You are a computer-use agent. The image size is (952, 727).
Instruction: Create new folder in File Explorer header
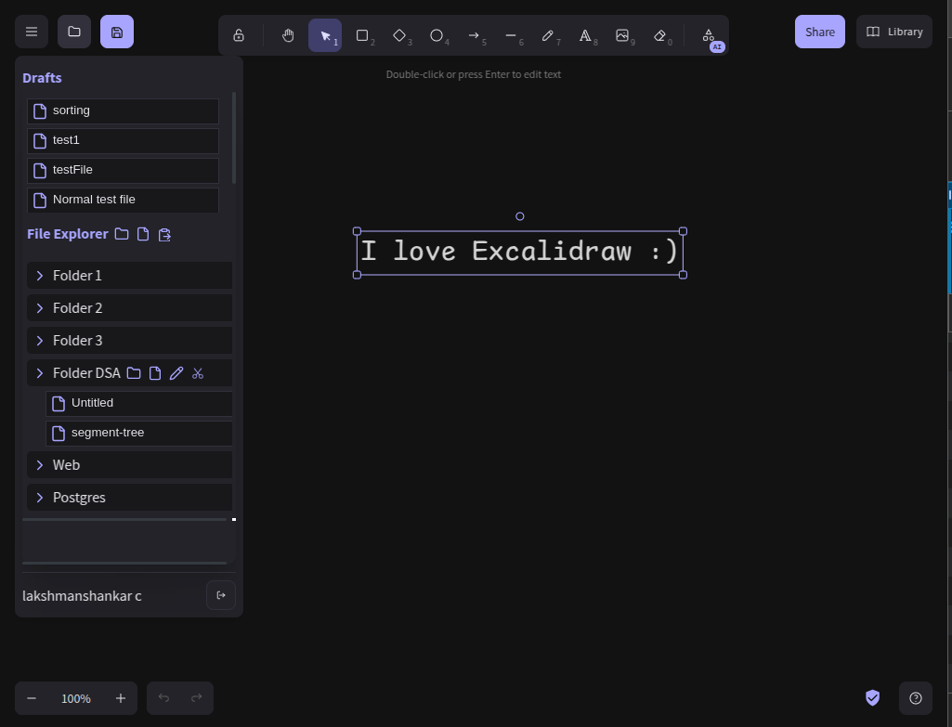[122, 234]
